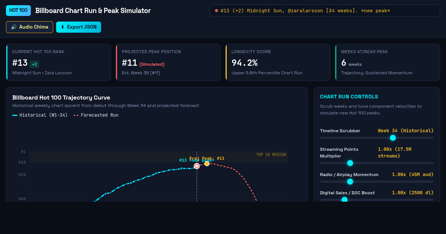This screenshot has height=234, width=446.
Task: Click the #1 y-axis label
Action: (x=23, y=152)
